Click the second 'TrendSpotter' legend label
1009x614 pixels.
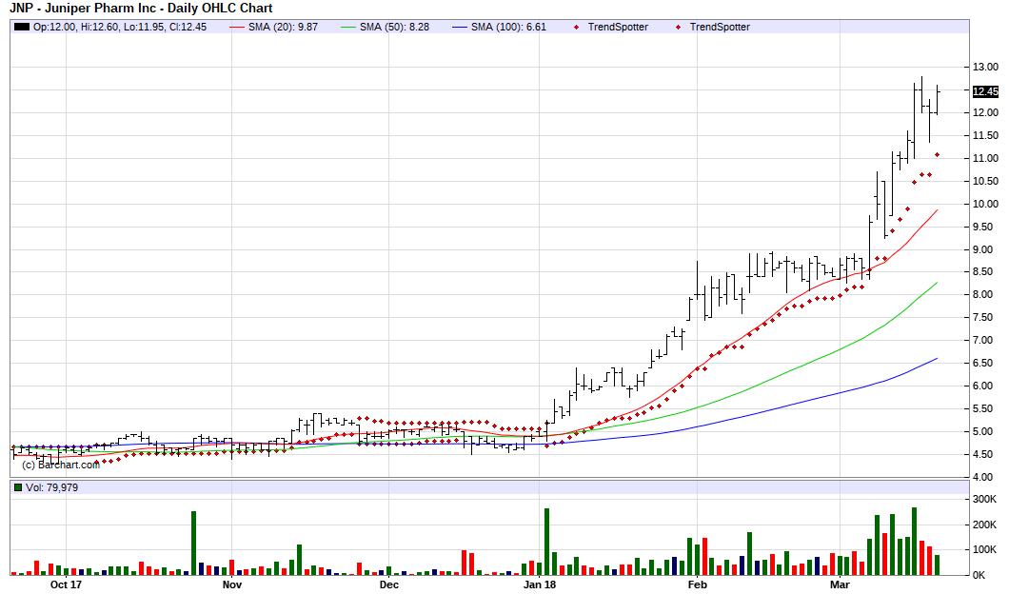point(720,27)
